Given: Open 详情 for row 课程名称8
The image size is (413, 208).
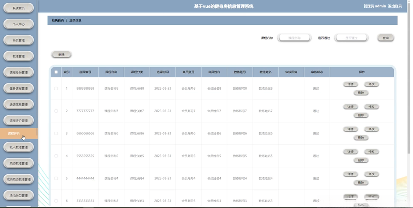Looking at the screenshot, I should (350, 84).
